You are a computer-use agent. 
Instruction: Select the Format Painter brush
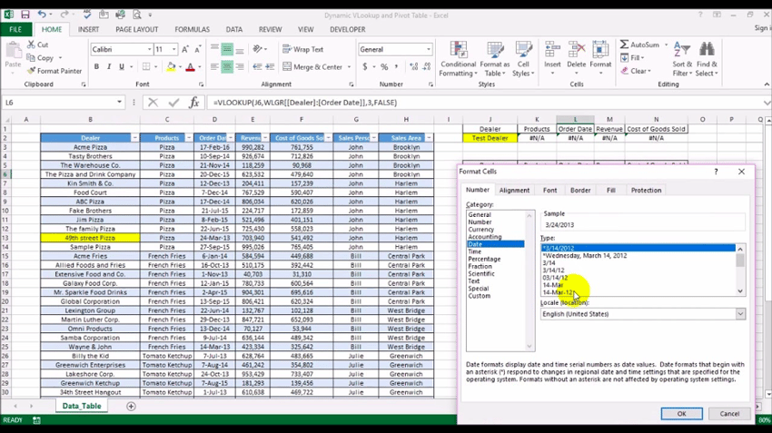(32, 71)
